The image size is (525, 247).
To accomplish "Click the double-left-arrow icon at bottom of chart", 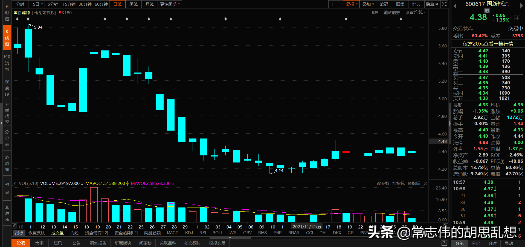I will [x=14, y=226].
